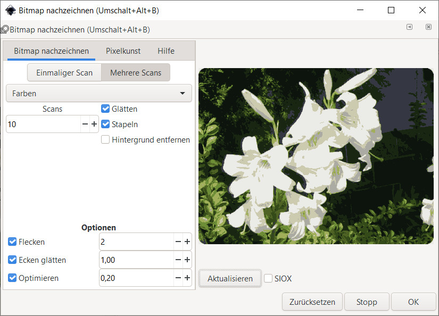The width and height of the screenshot is (439, 316).
Task: Toggle the SIOX checkbox
Action: [x=268, y=278]
